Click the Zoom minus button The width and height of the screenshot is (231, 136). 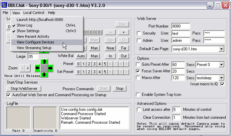22,68
